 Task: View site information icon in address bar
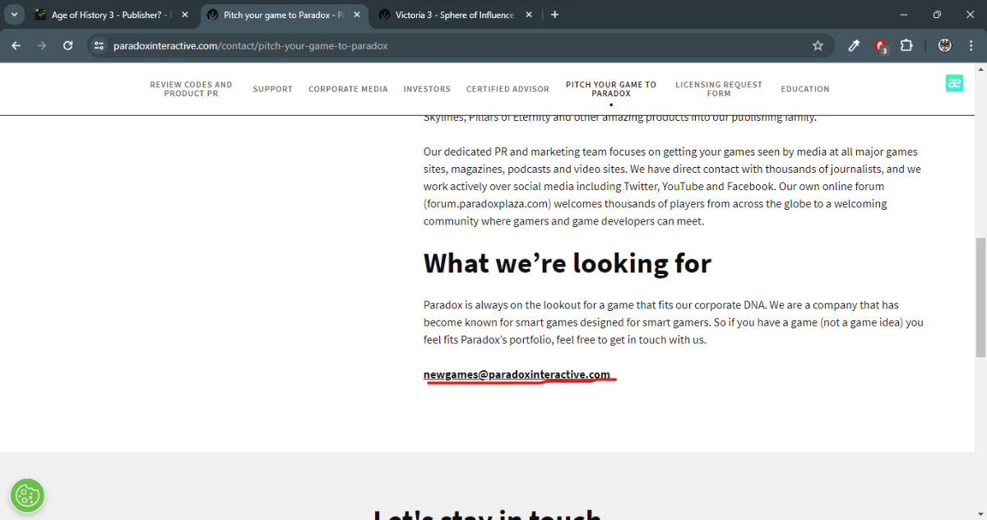click(x=100, y=46)
